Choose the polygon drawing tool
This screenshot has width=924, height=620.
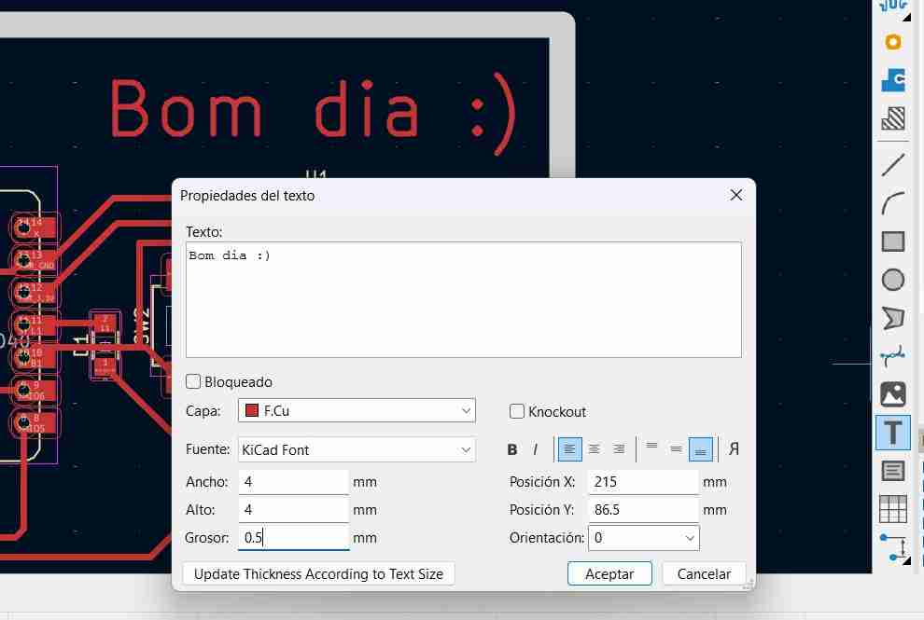click(893, 318)
